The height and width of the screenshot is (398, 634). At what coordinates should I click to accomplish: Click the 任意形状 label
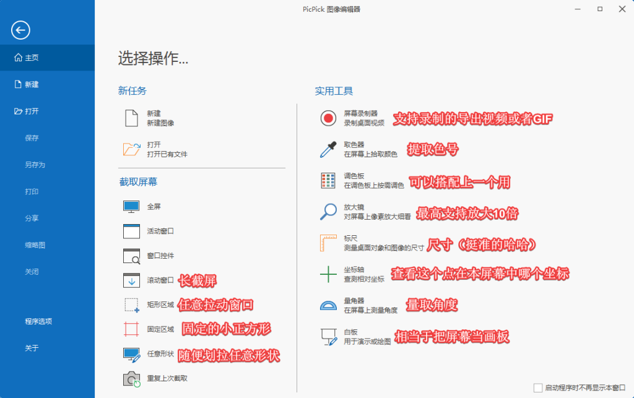[160, 354]
